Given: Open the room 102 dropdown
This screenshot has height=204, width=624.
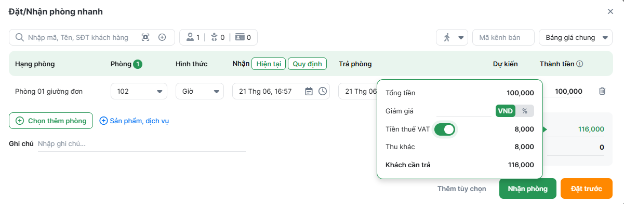Looking at the screenshot, I should [x=139, y=91].
